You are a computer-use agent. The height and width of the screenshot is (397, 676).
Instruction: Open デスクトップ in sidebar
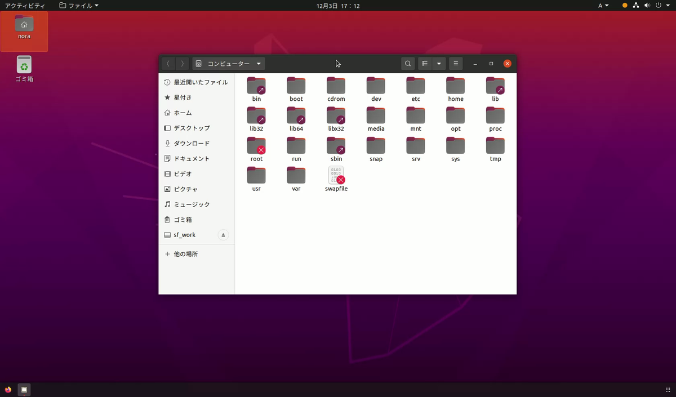197,128
